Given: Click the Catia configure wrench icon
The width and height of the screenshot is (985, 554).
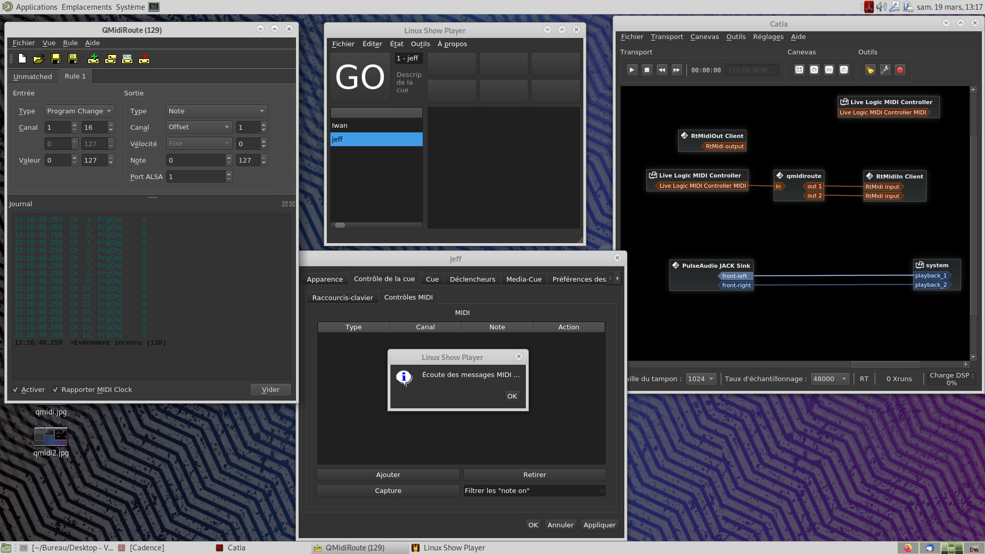Looking at the screenshot, I should pos(885,70).
